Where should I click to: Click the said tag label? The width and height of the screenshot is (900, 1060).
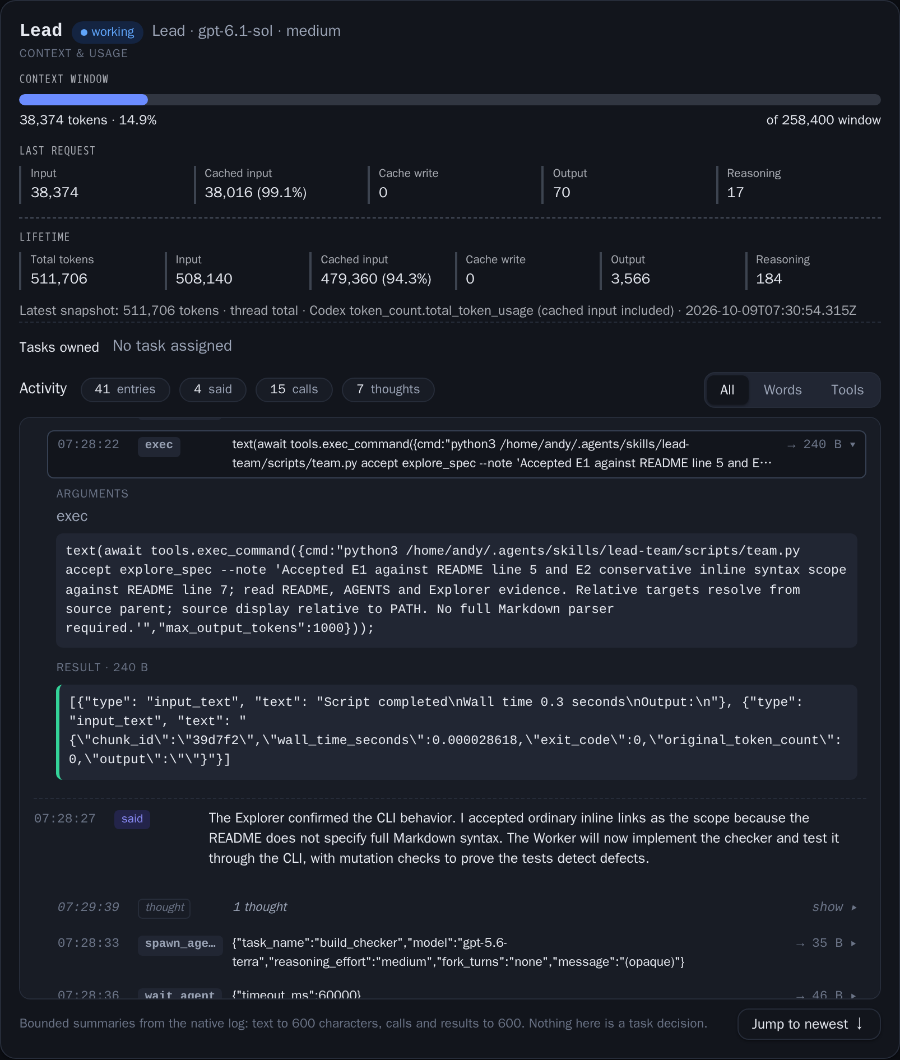tap(132, 819)
